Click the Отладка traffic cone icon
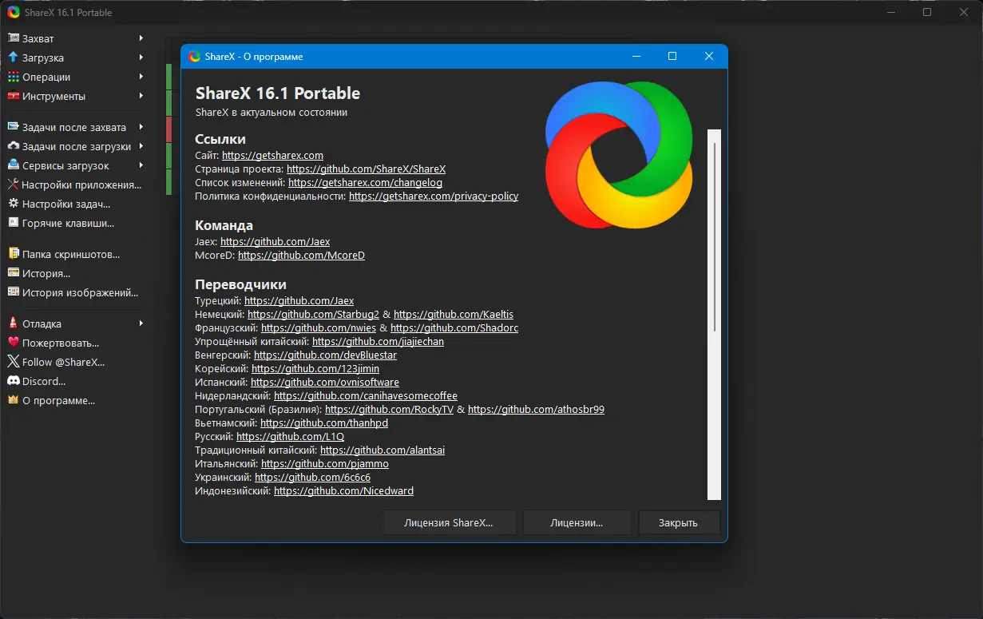Image resolution: width=983 pixels, height=619 pixels. [13, 323]
